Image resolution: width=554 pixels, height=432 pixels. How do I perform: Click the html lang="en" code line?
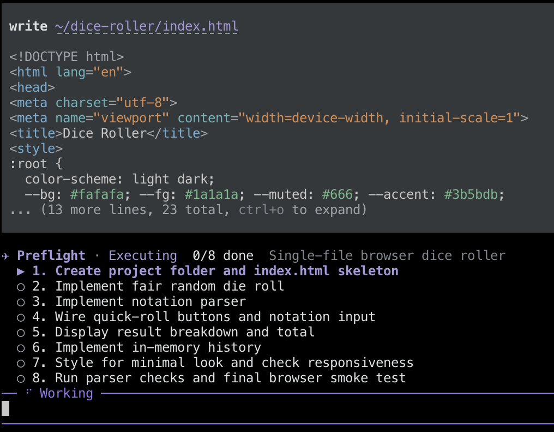pos(70,72)
